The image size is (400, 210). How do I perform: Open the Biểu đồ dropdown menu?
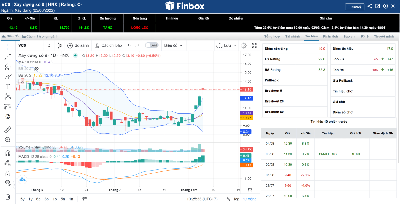173,45
